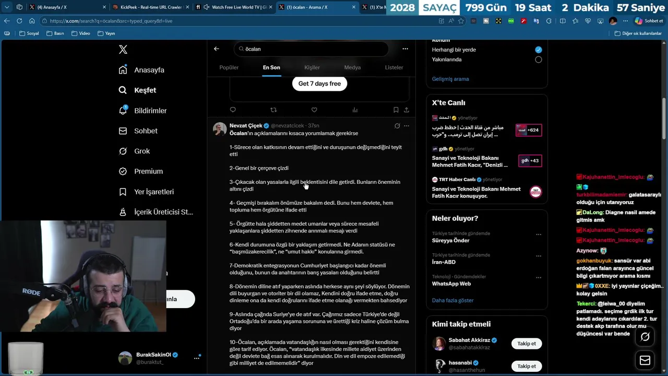Image resolution: width=668 pixels, height=376 pixels.
Task: Open the browser tab list dropdown
Action: (x=7, y=7)
